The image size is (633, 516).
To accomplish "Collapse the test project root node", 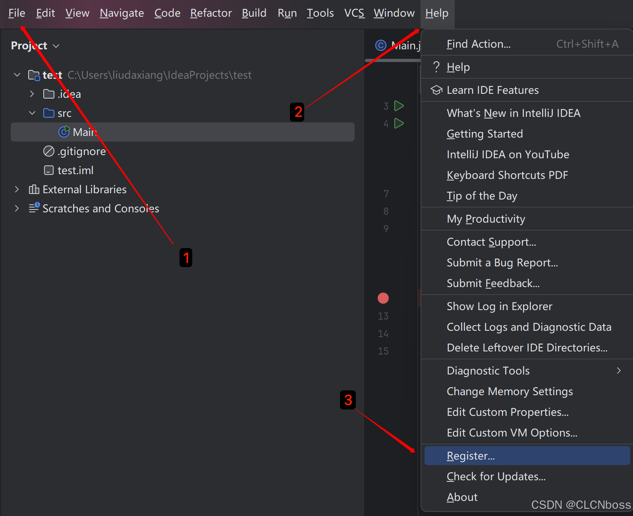I will click(x=17, y=75).
